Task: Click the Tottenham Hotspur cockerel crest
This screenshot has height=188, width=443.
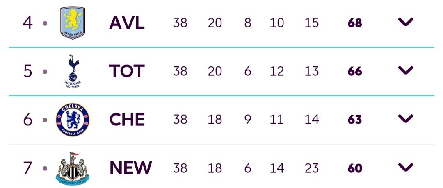Action: point(73,71)
